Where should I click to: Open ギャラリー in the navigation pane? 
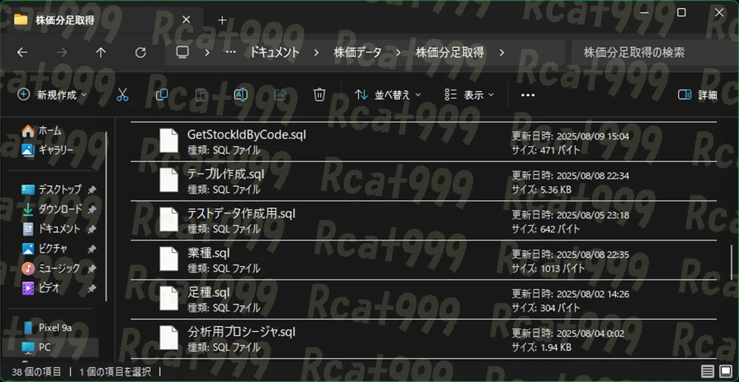47,150
